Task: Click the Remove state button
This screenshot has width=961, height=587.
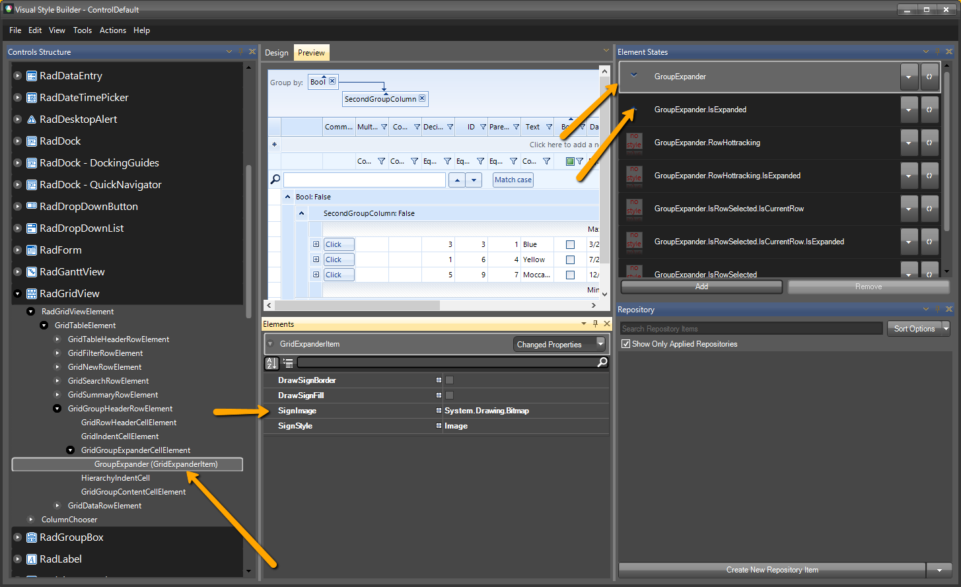Action: pos(869,287)
